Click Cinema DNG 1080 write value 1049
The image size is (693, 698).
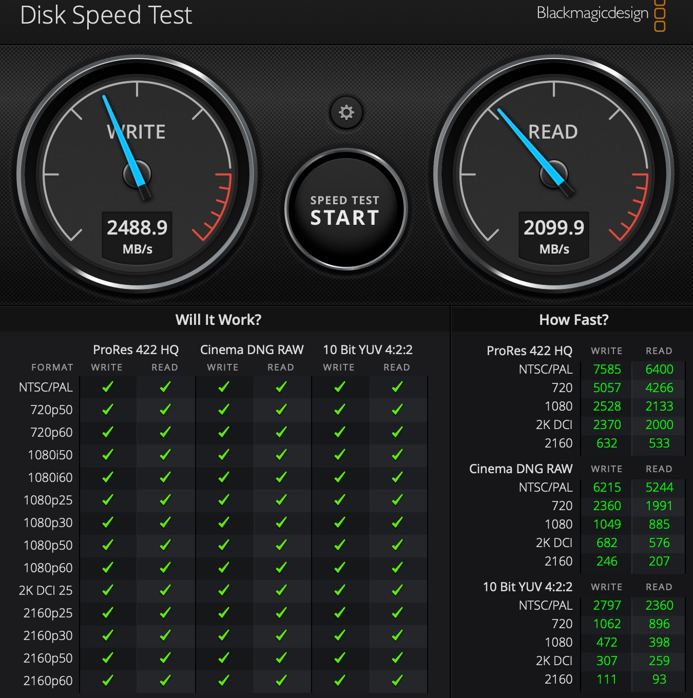(607, 525)
